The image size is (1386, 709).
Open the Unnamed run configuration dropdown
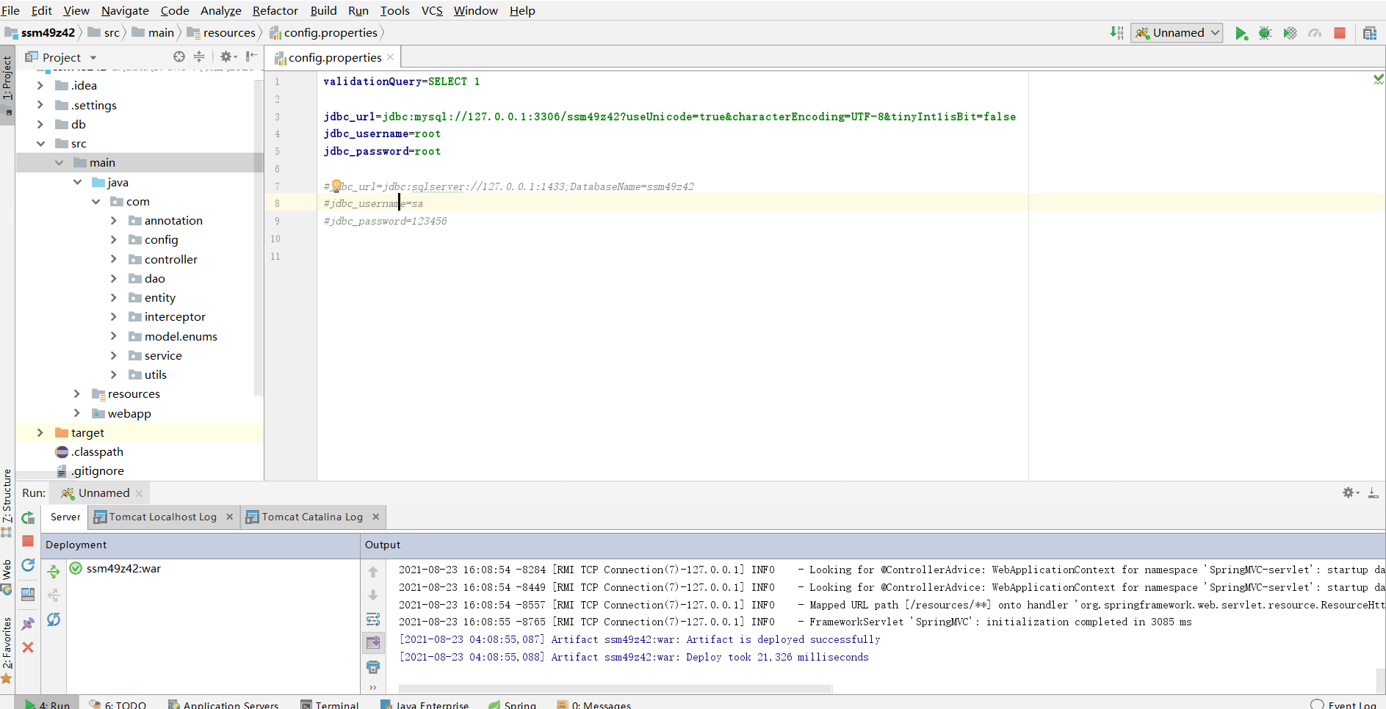point(1177,33)
